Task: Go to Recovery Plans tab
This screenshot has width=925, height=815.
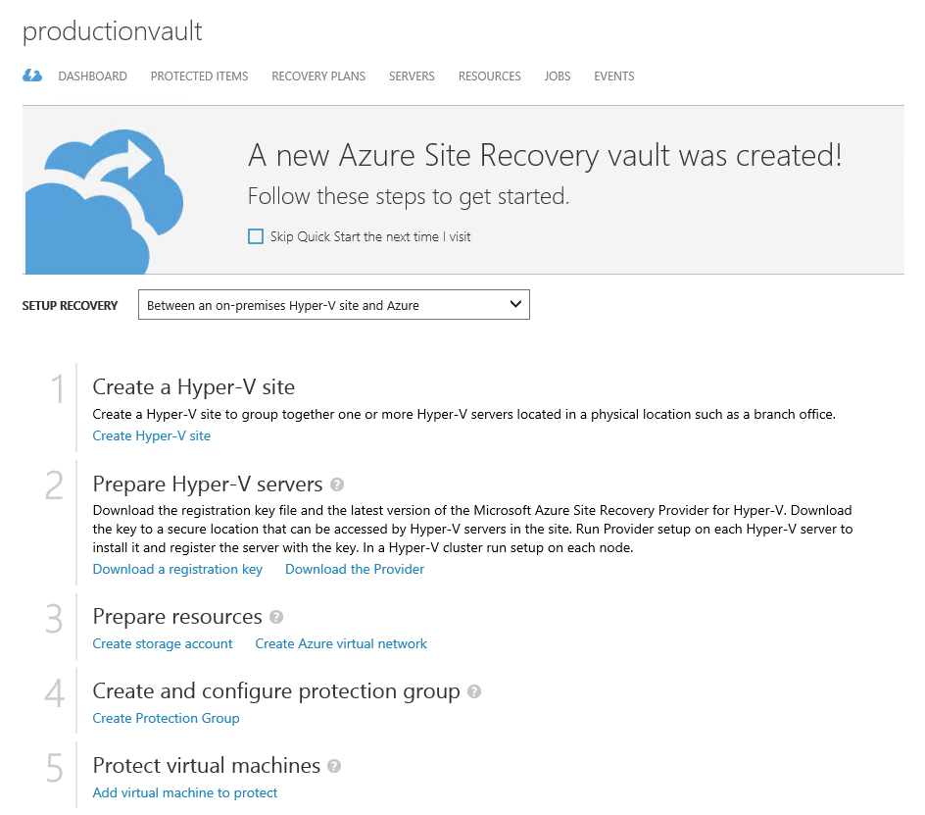Action: 318,76
